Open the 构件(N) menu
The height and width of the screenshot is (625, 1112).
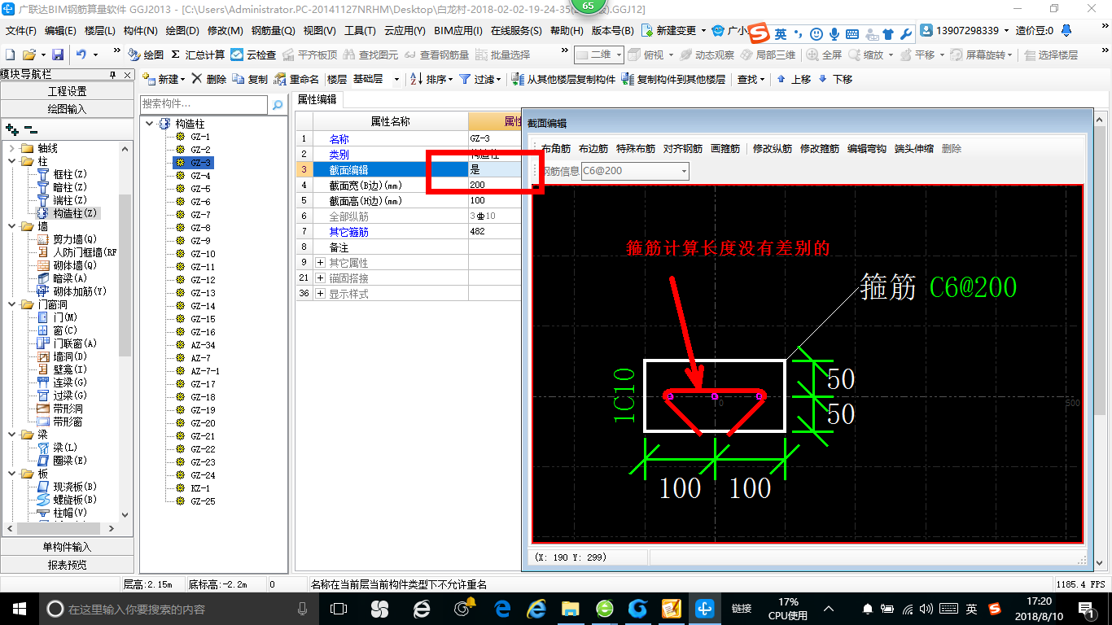coord(141,30)
